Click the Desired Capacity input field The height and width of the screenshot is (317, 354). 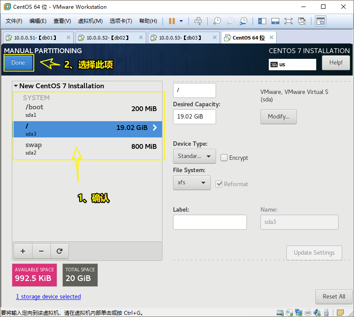pos(195,117)
